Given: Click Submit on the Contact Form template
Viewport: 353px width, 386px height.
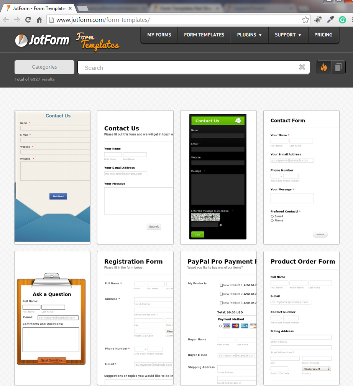Looking at the screenshot, I should (x=320, y=234).
